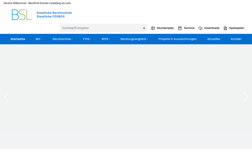This screenshot has width=252, height=157.
Task: Open the Downloads link
Action: 212,28
